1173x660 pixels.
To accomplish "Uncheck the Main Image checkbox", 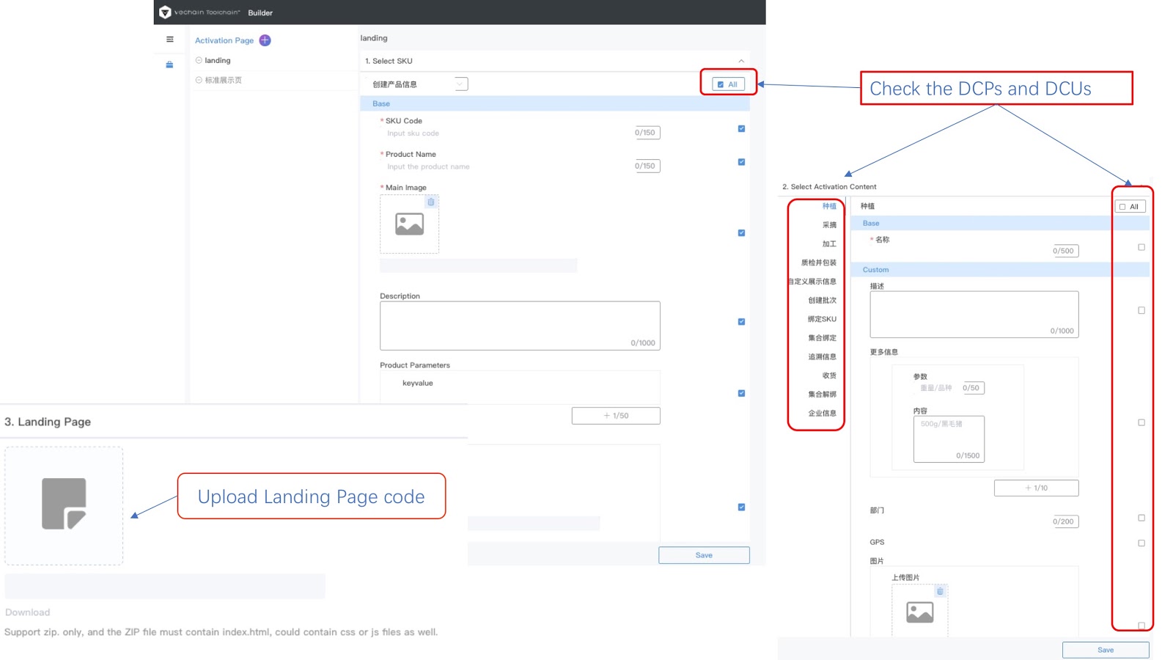I will pos(741,233).
